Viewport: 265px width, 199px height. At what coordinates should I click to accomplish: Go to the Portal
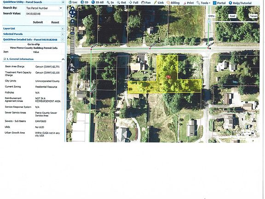[x=219, y=3]
